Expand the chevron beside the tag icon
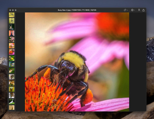This screenshot has height=119, width=154. [x=127, y=10]
